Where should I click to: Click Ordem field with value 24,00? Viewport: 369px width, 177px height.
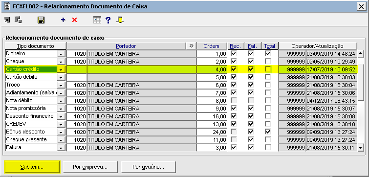point(212,132)
